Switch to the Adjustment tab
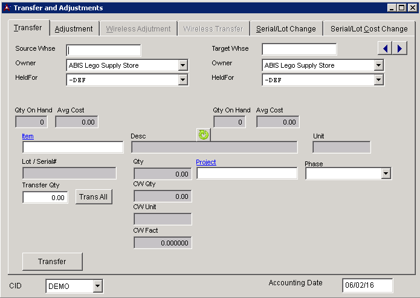420x298 pixels. tap(74, 28)
